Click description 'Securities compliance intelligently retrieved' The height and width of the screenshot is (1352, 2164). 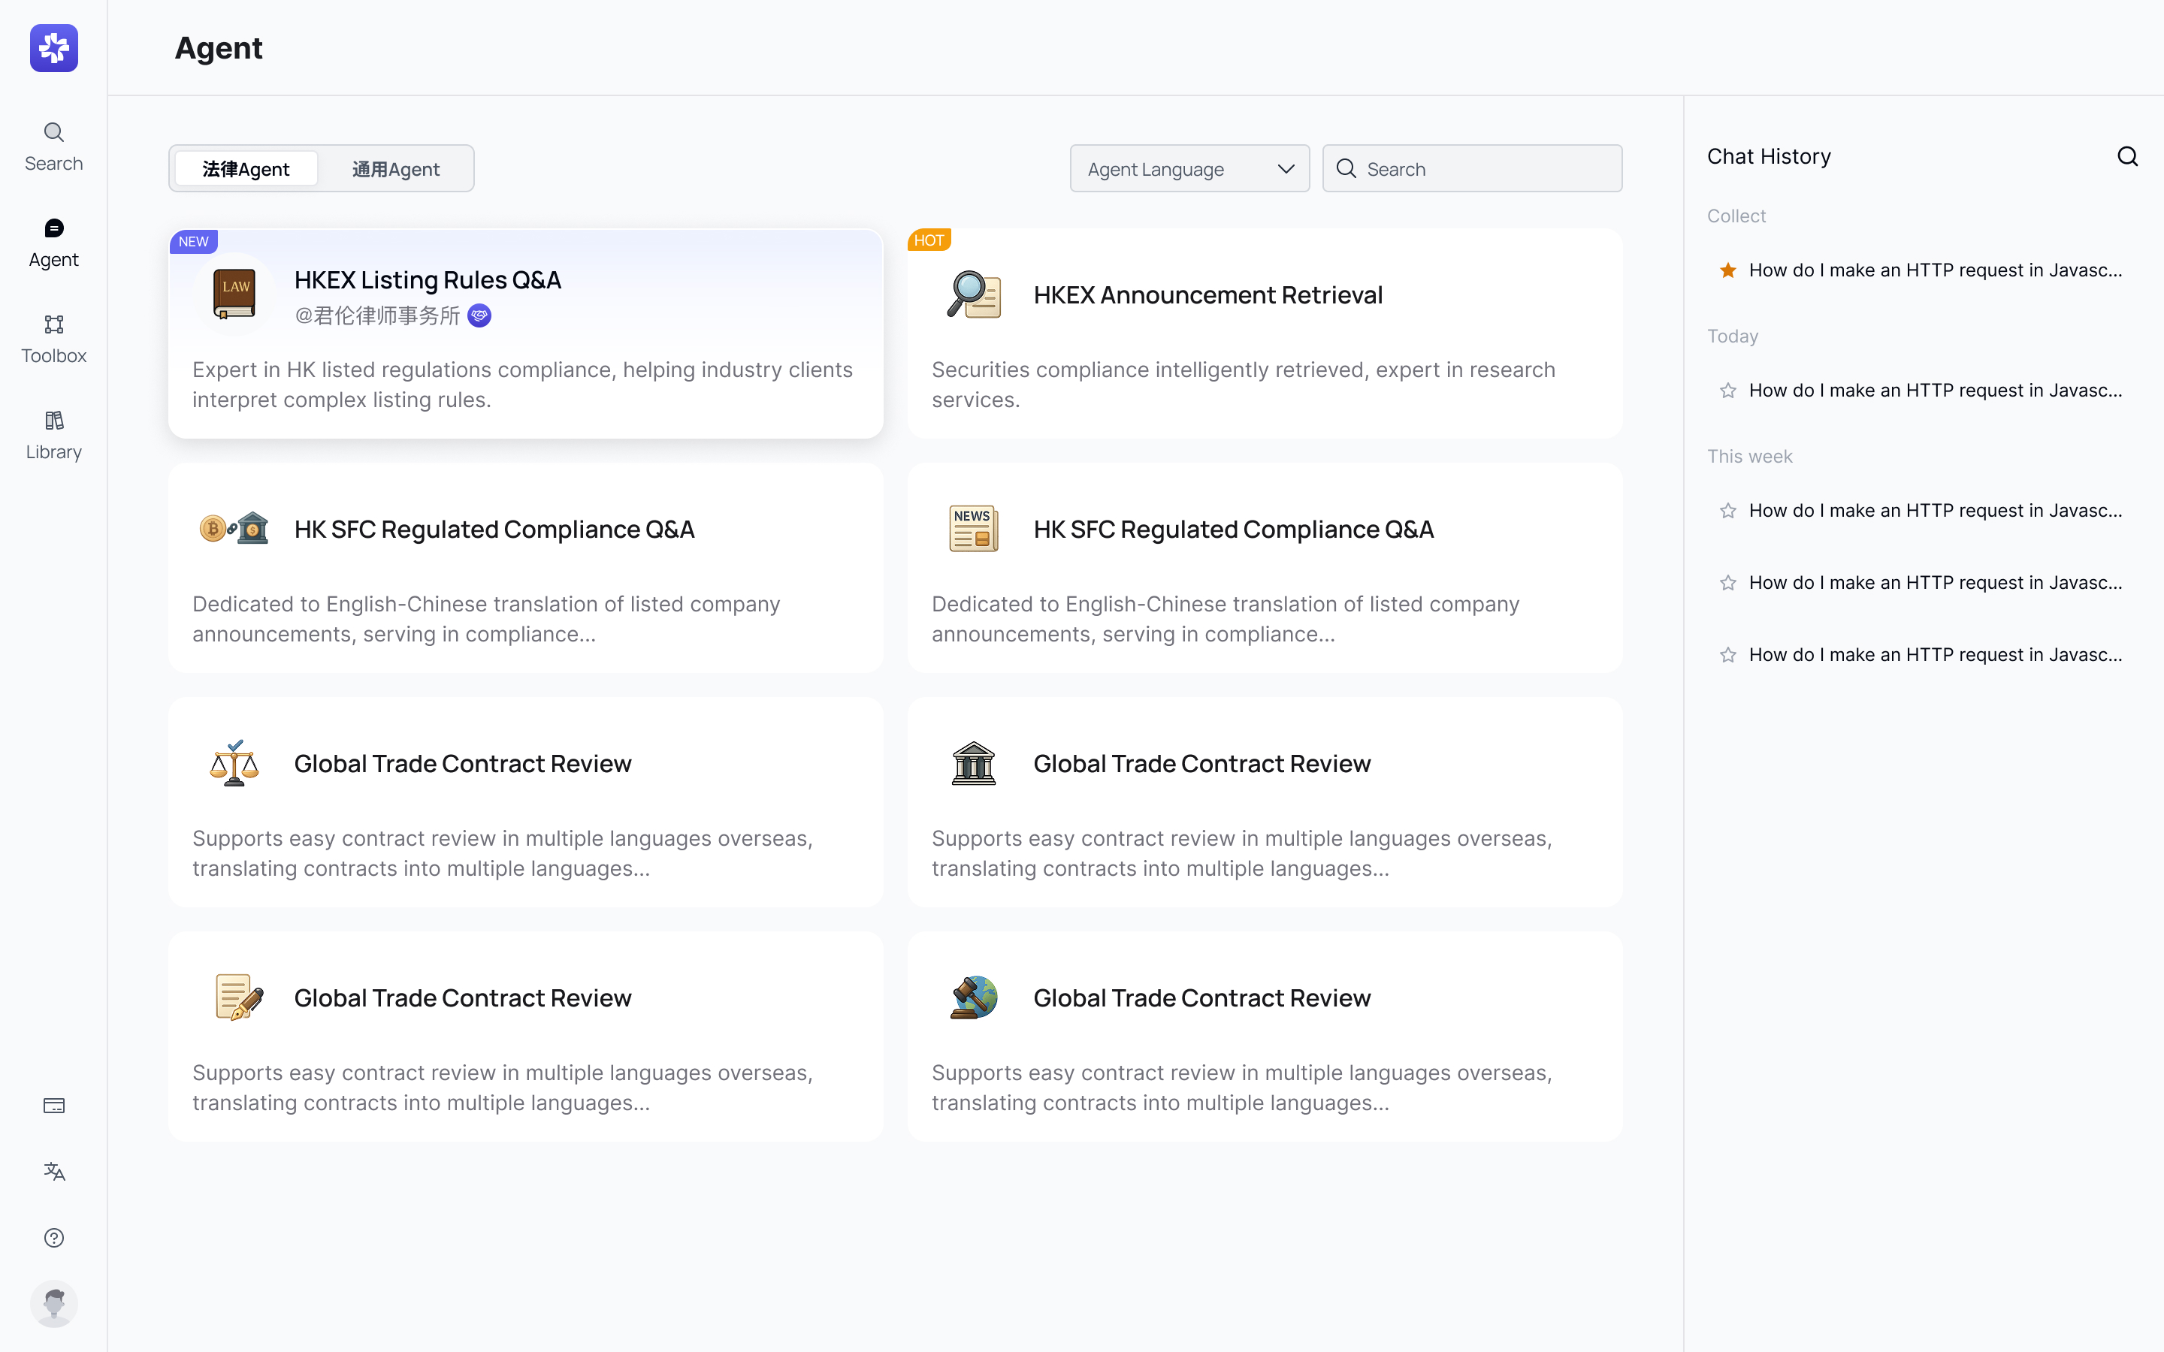point(1244,385)
